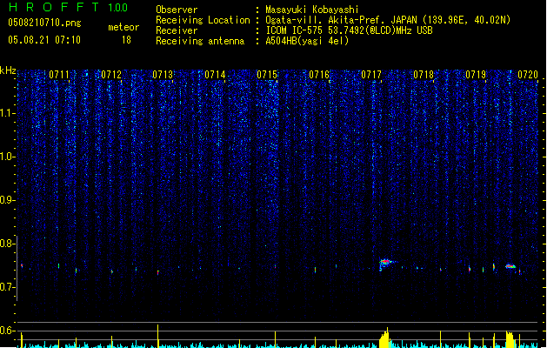
Task: Click the 0.9 kHz axis label
Action: (x=7, y=200)
